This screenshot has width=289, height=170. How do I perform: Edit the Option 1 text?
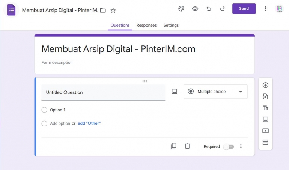tap(57, 110)
